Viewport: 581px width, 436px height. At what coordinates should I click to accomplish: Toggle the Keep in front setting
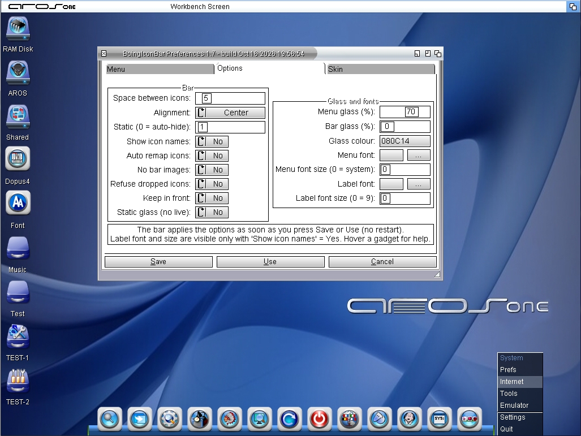212,198
